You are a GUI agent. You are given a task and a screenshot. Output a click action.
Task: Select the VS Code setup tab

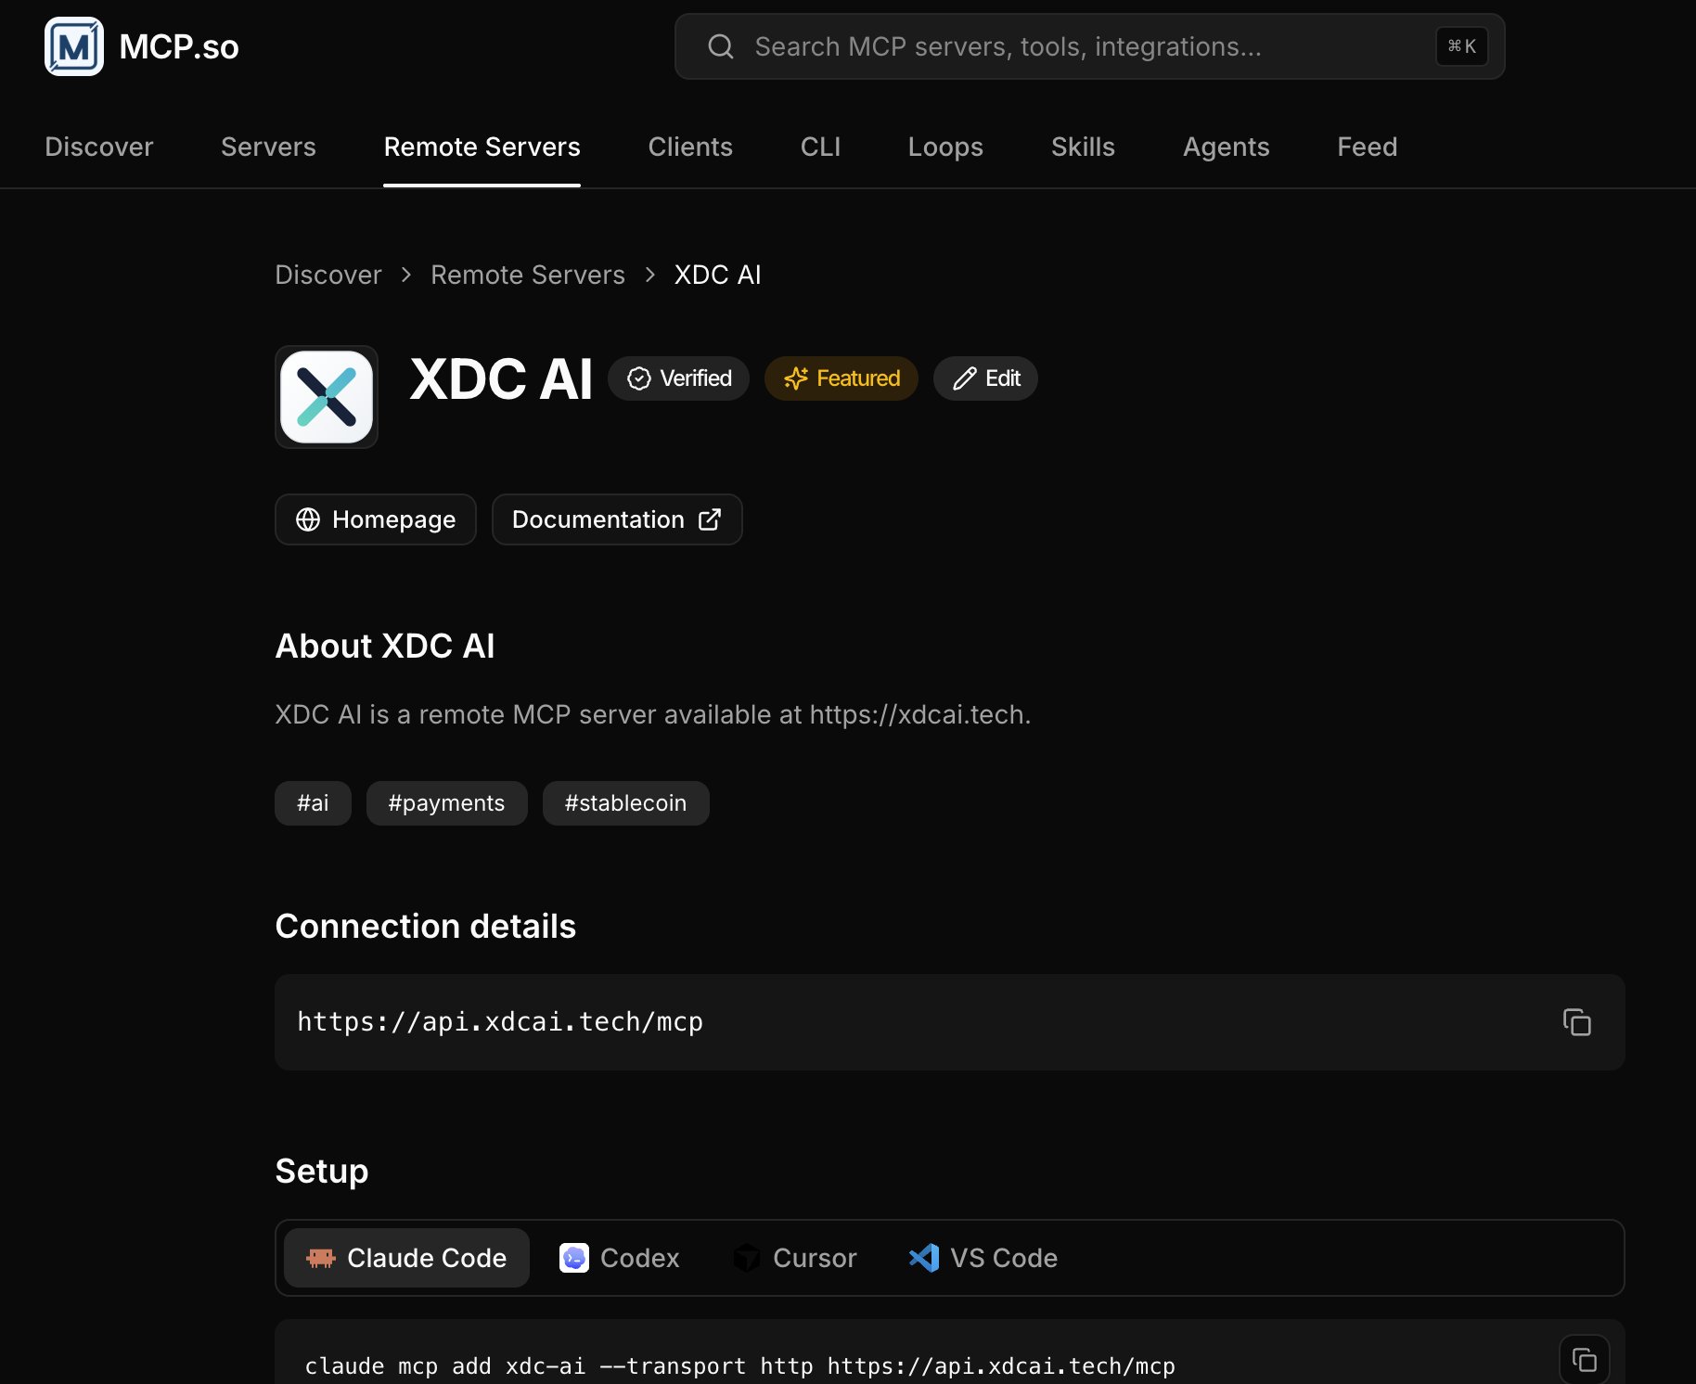(983, 1258)
